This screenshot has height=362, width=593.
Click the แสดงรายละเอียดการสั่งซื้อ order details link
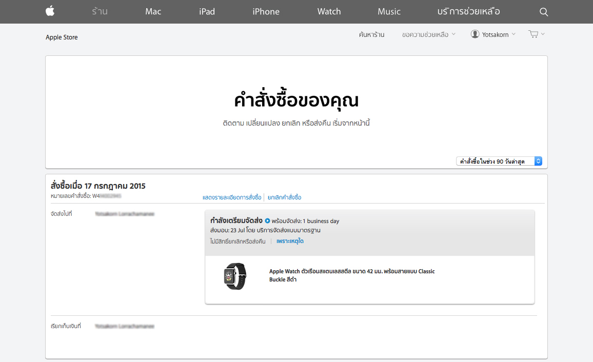click(x=232, y=197)
